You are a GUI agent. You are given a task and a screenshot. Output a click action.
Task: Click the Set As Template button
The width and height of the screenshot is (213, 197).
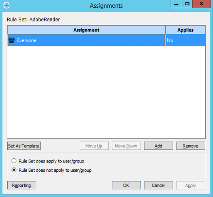pyautogui.click(x=24, y=146)
